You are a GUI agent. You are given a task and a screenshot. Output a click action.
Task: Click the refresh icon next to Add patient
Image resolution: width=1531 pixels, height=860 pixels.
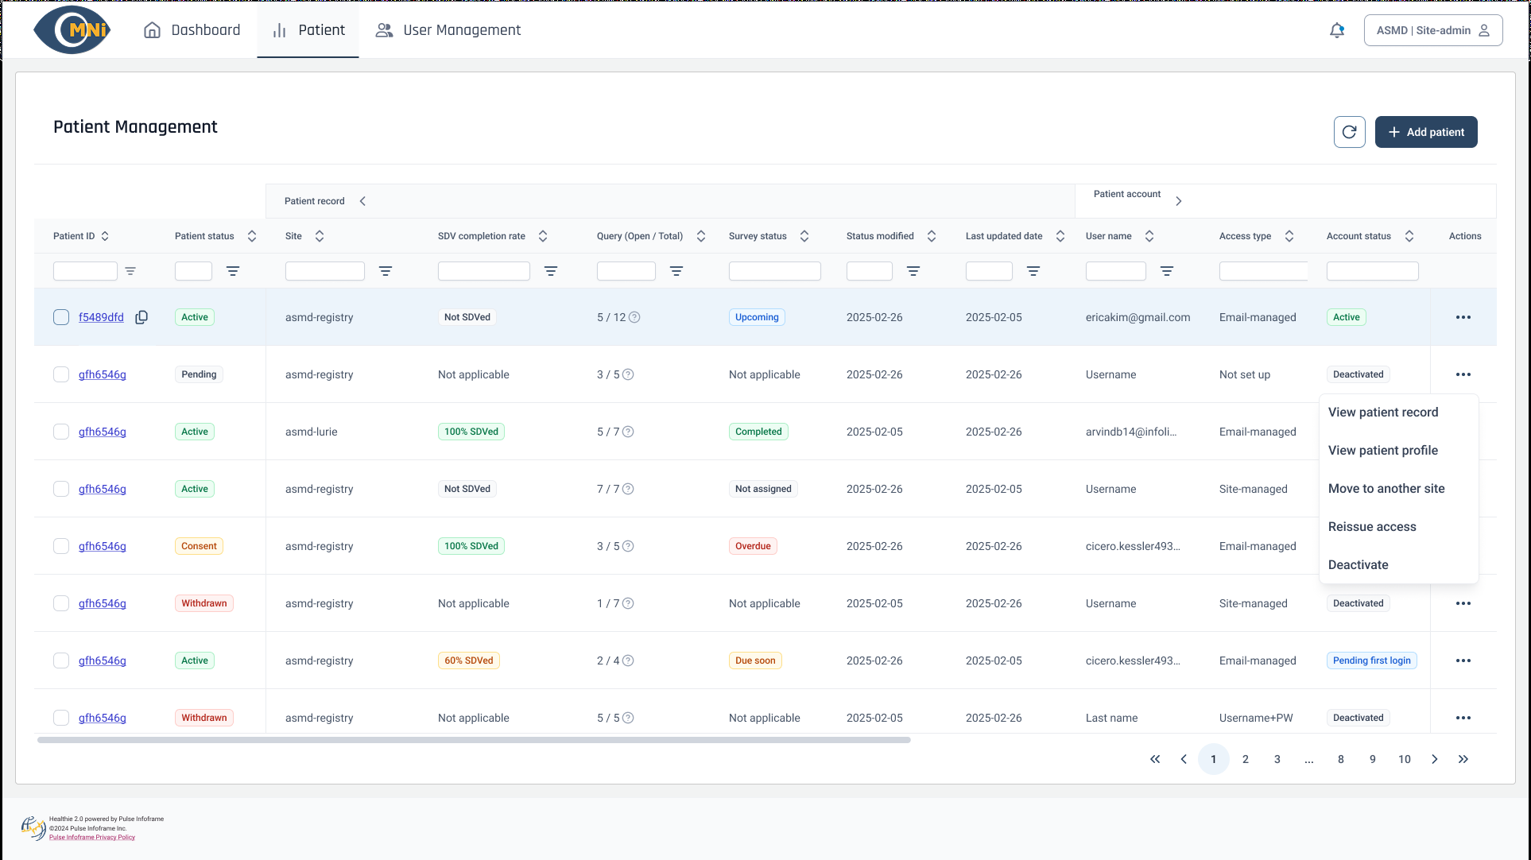point(1349,132)
